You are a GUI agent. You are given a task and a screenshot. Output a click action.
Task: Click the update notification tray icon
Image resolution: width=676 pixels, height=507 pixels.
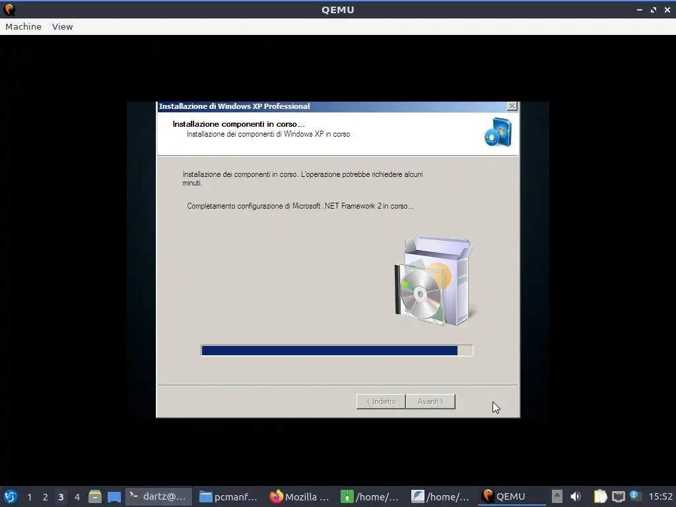tap(636, 496)
